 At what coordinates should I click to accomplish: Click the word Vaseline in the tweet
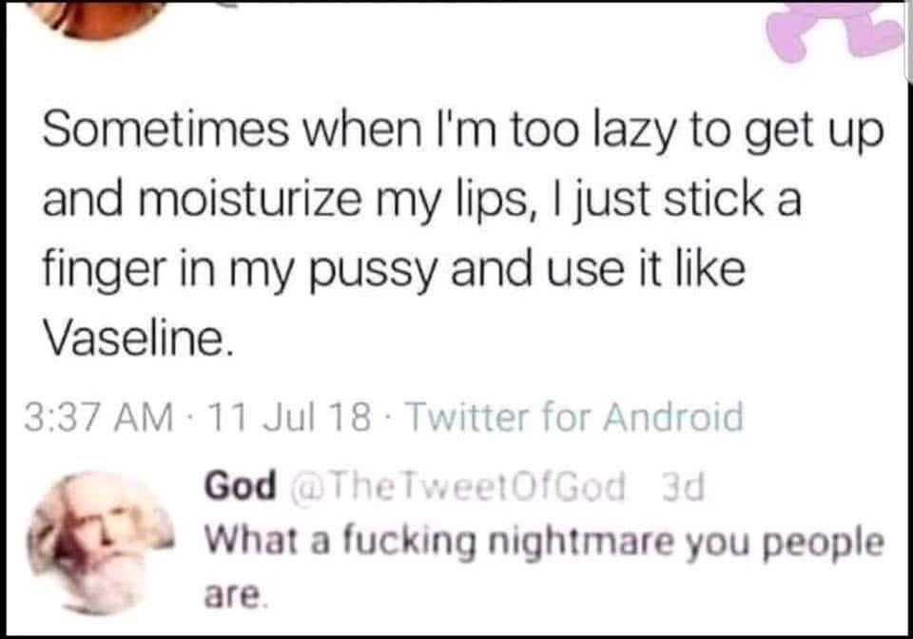click(136, 334)
